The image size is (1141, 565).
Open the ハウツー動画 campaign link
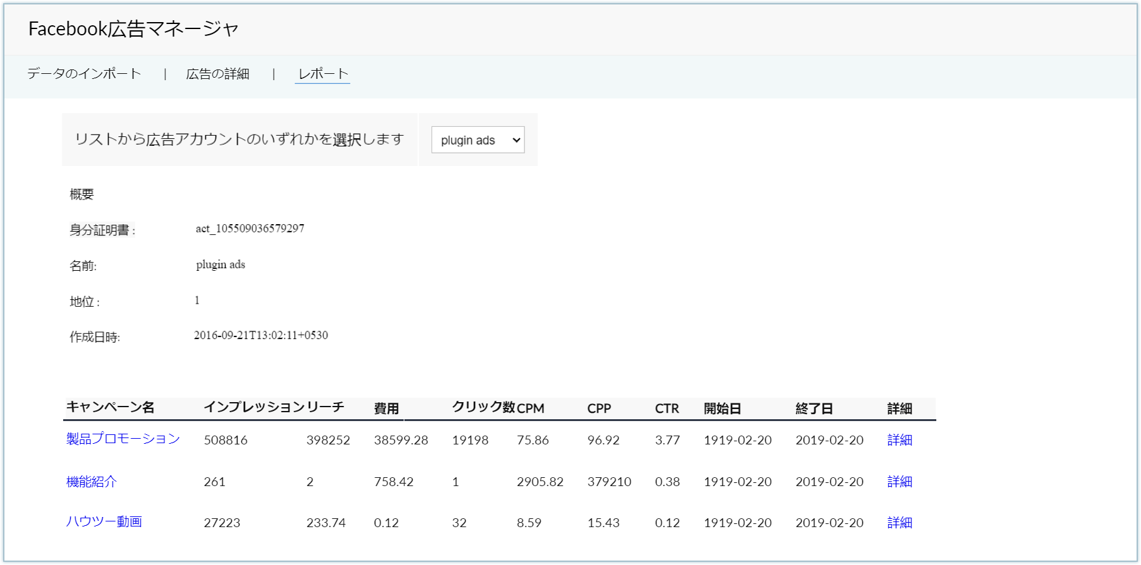[104, 522]
